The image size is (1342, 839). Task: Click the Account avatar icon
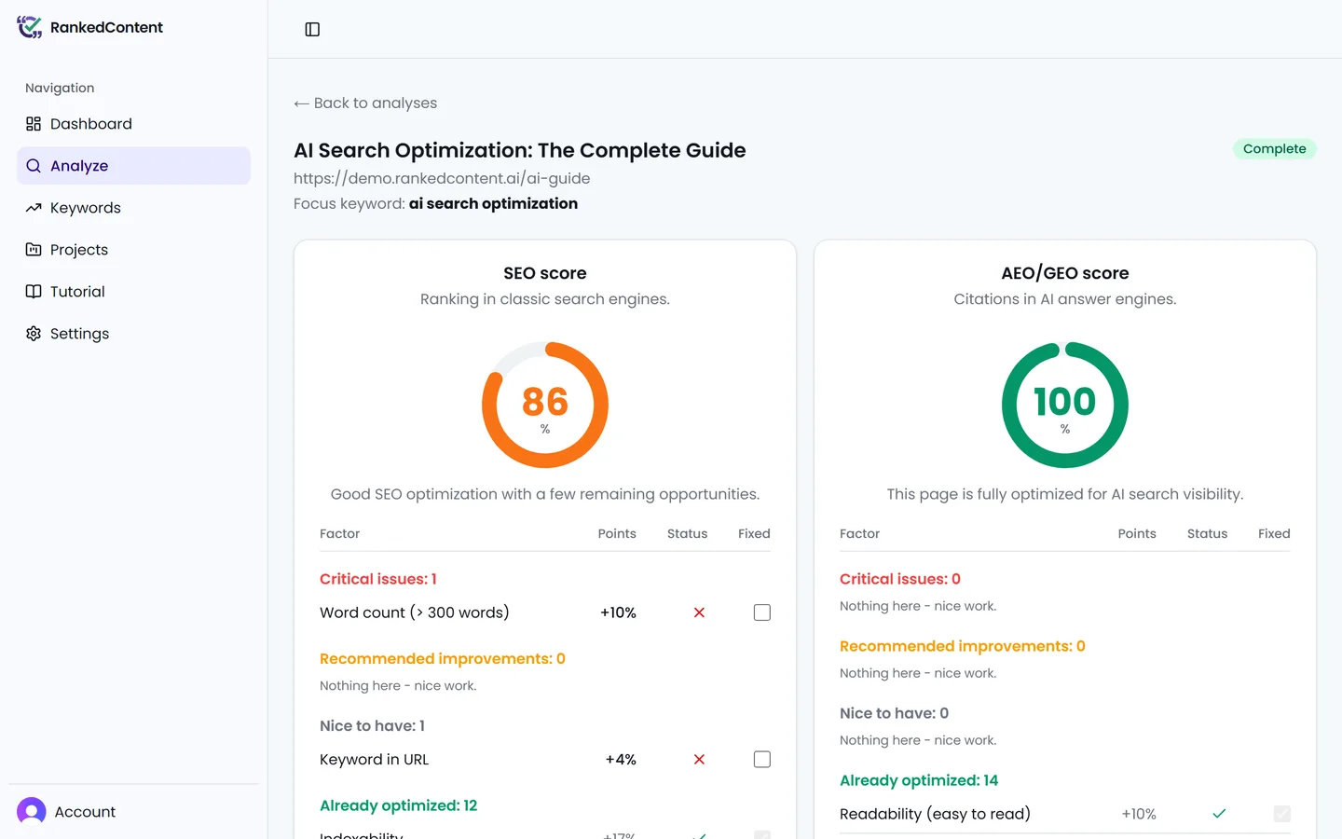point(32,812)
